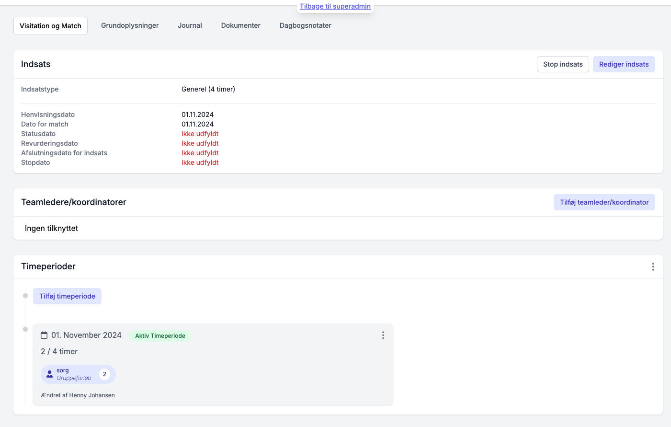Follow the Tilbage til superadmin link

point(335,6)
